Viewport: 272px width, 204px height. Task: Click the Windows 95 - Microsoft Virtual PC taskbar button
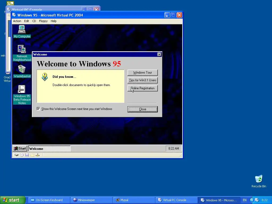(x=219, y=200)
